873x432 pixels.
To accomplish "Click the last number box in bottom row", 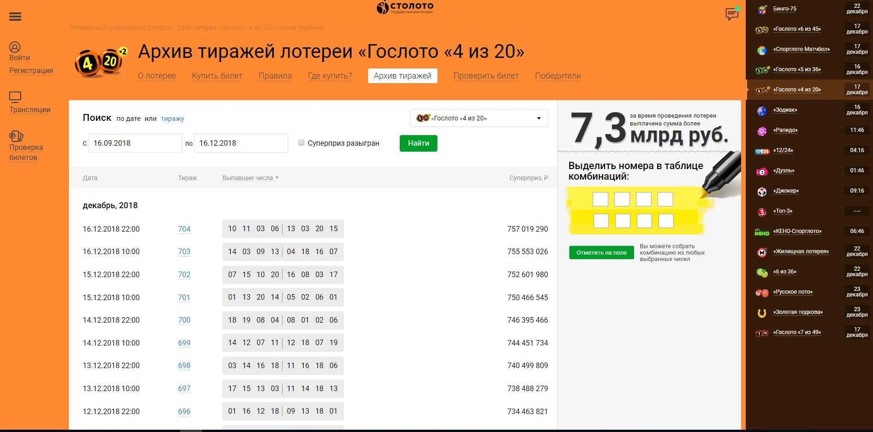I will (666, 221).
